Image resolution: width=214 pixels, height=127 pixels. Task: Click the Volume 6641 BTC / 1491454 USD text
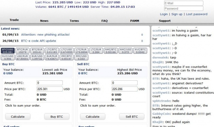(69, 7)
